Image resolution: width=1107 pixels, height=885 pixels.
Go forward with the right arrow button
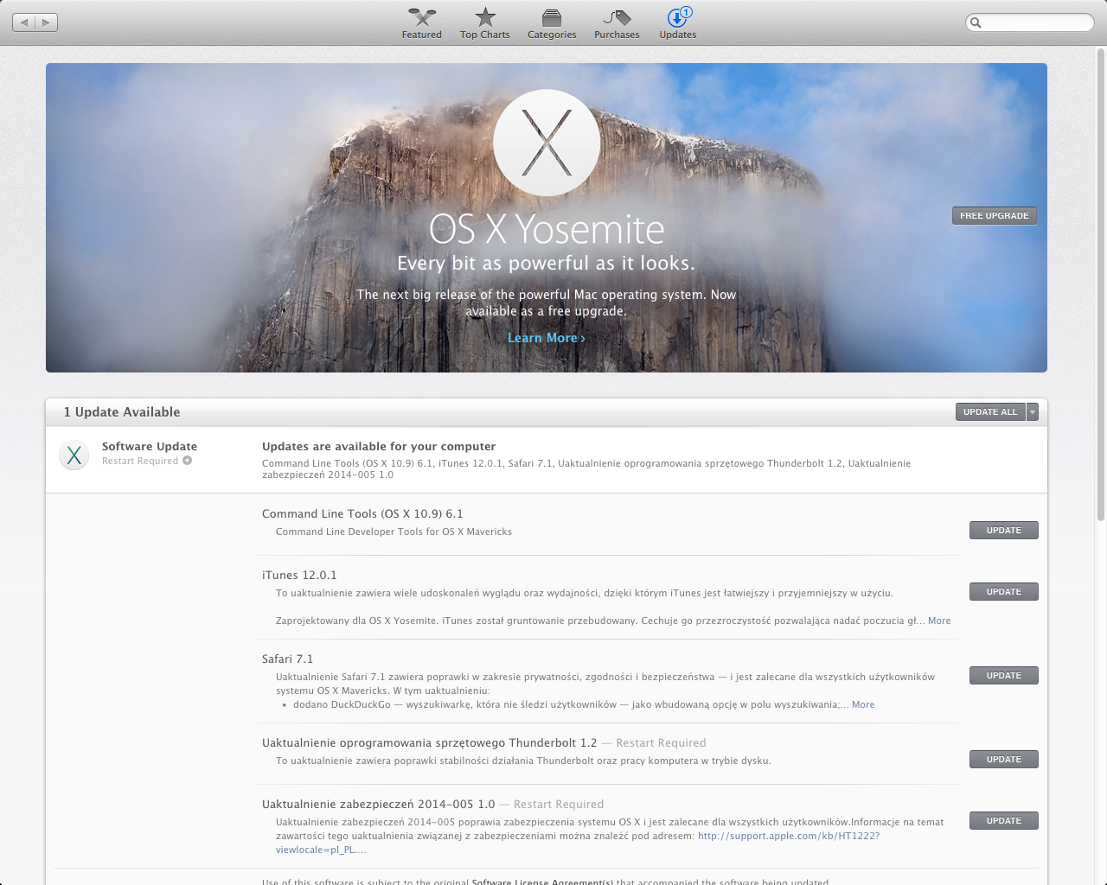point(47,22)
